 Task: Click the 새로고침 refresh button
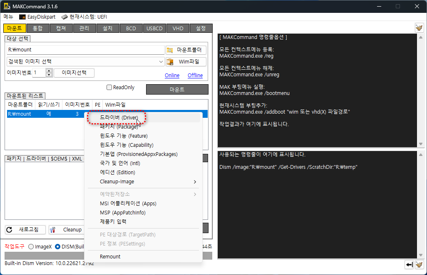tap(25, 230)
